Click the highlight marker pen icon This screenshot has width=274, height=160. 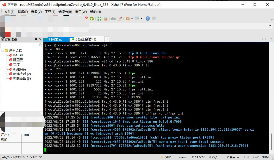[x=120, y=18]
